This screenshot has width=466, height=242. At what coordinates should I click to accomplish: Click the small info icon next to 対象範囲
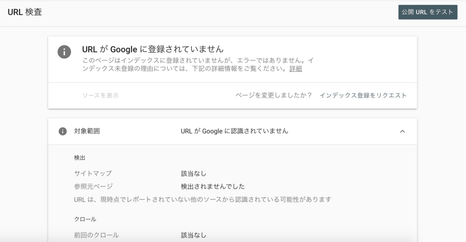point(63,131)
